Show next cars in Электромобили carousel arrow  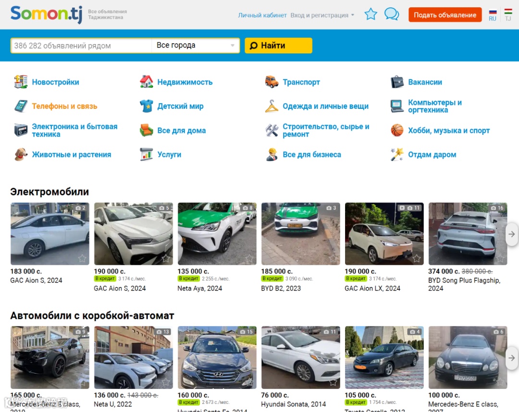tap(511, 234)
